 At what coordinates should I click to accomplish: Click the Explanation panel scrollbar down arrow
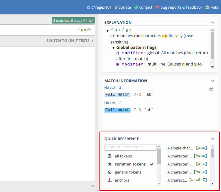[213, 67]
